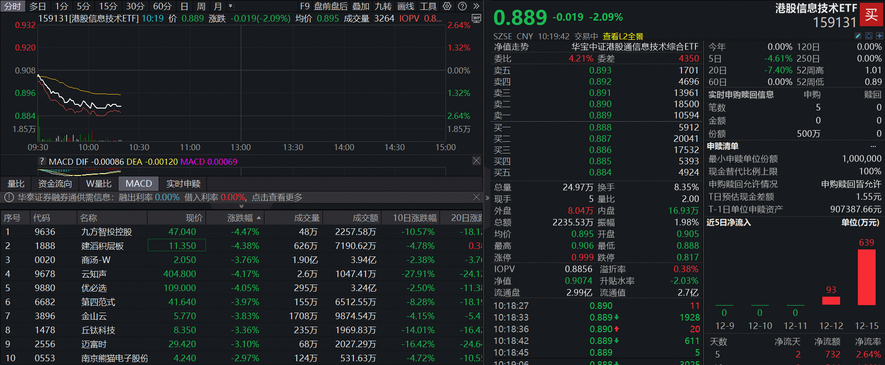The image size is (885, 365).
Task: Click the MACD indicator help question icon
Action: coord(42,161)
